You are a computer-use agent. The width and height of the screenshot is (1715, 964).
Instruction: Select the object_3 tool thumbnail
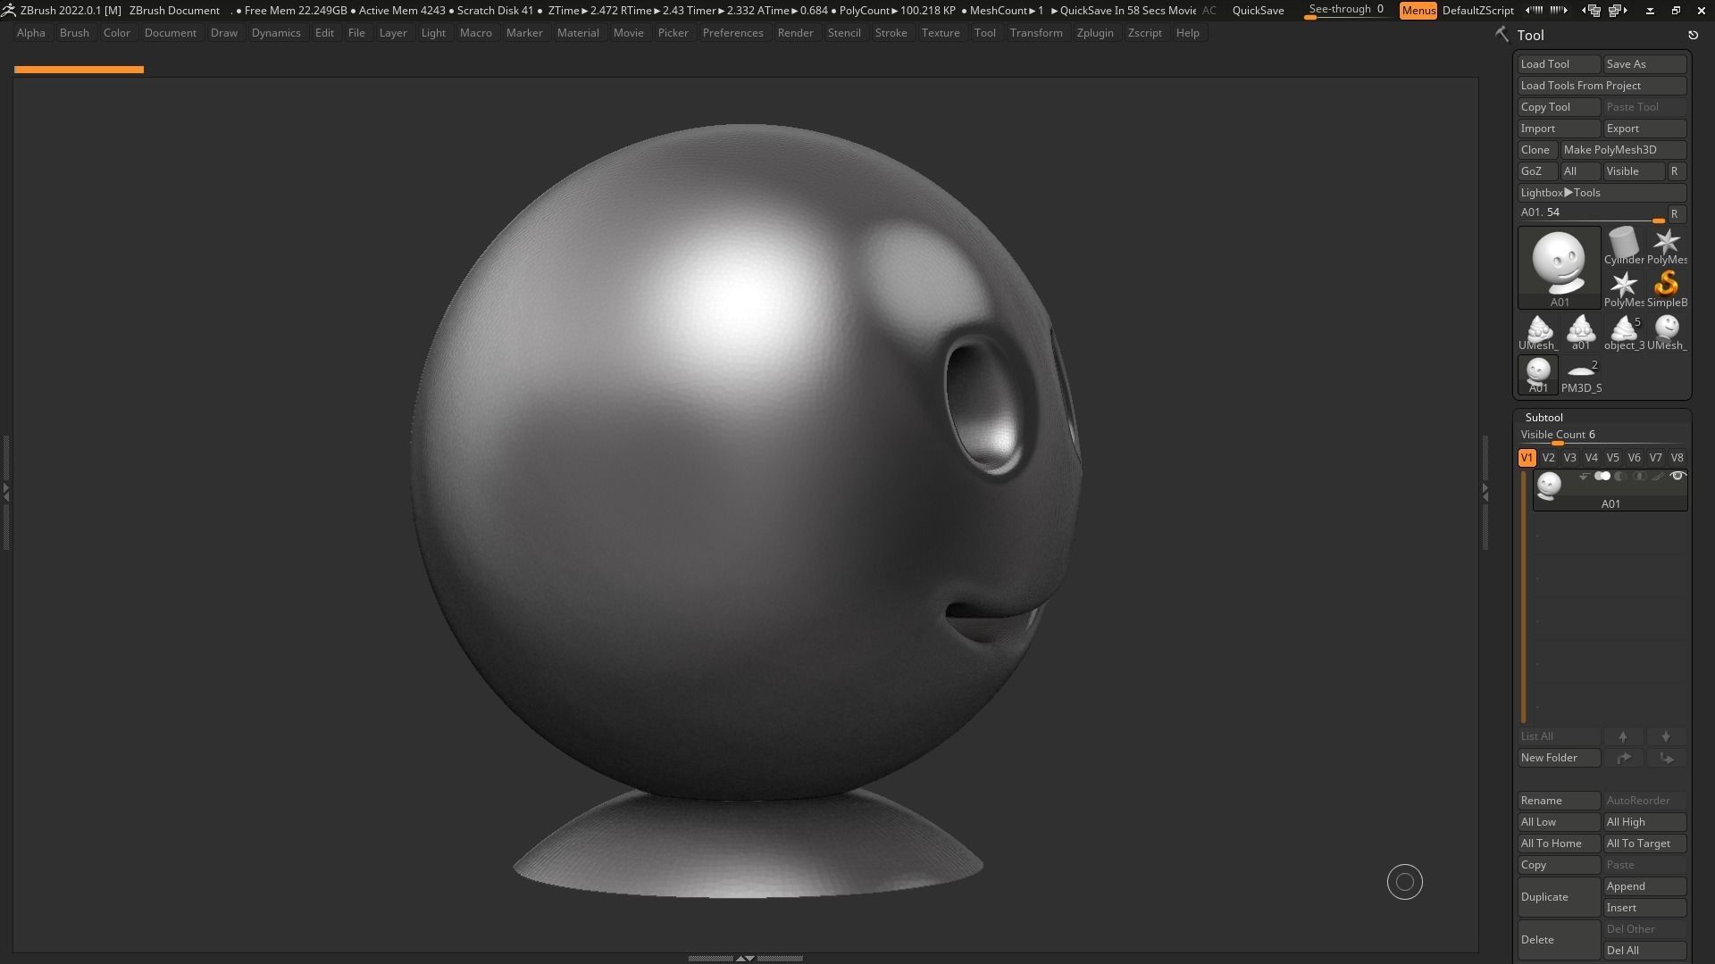[x=1623, y=331]
